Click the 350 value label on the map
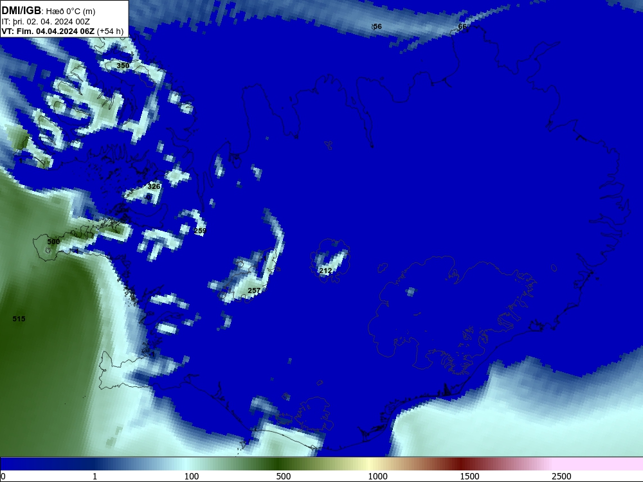 tap(123, 66)
